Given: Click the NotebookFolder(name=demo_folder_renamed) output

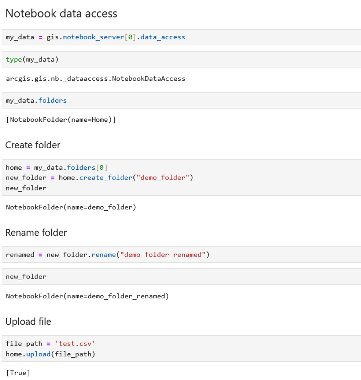Looking at the screenshot, I should pyautogui.click(x=87, y=296).
